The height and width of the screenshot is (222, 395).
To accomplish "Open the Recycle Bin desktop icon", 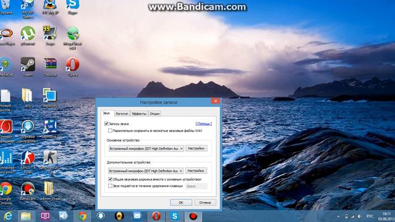I will coord(6,6).
